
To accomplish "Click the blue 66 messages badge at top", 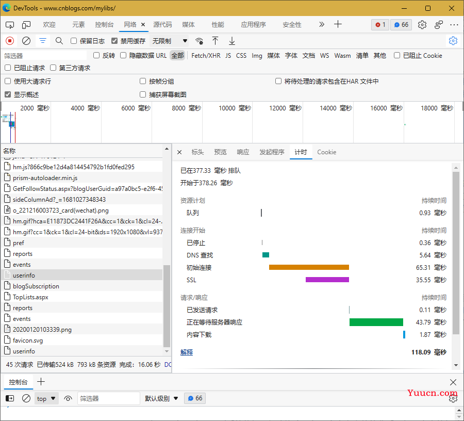I will [401, 25].
